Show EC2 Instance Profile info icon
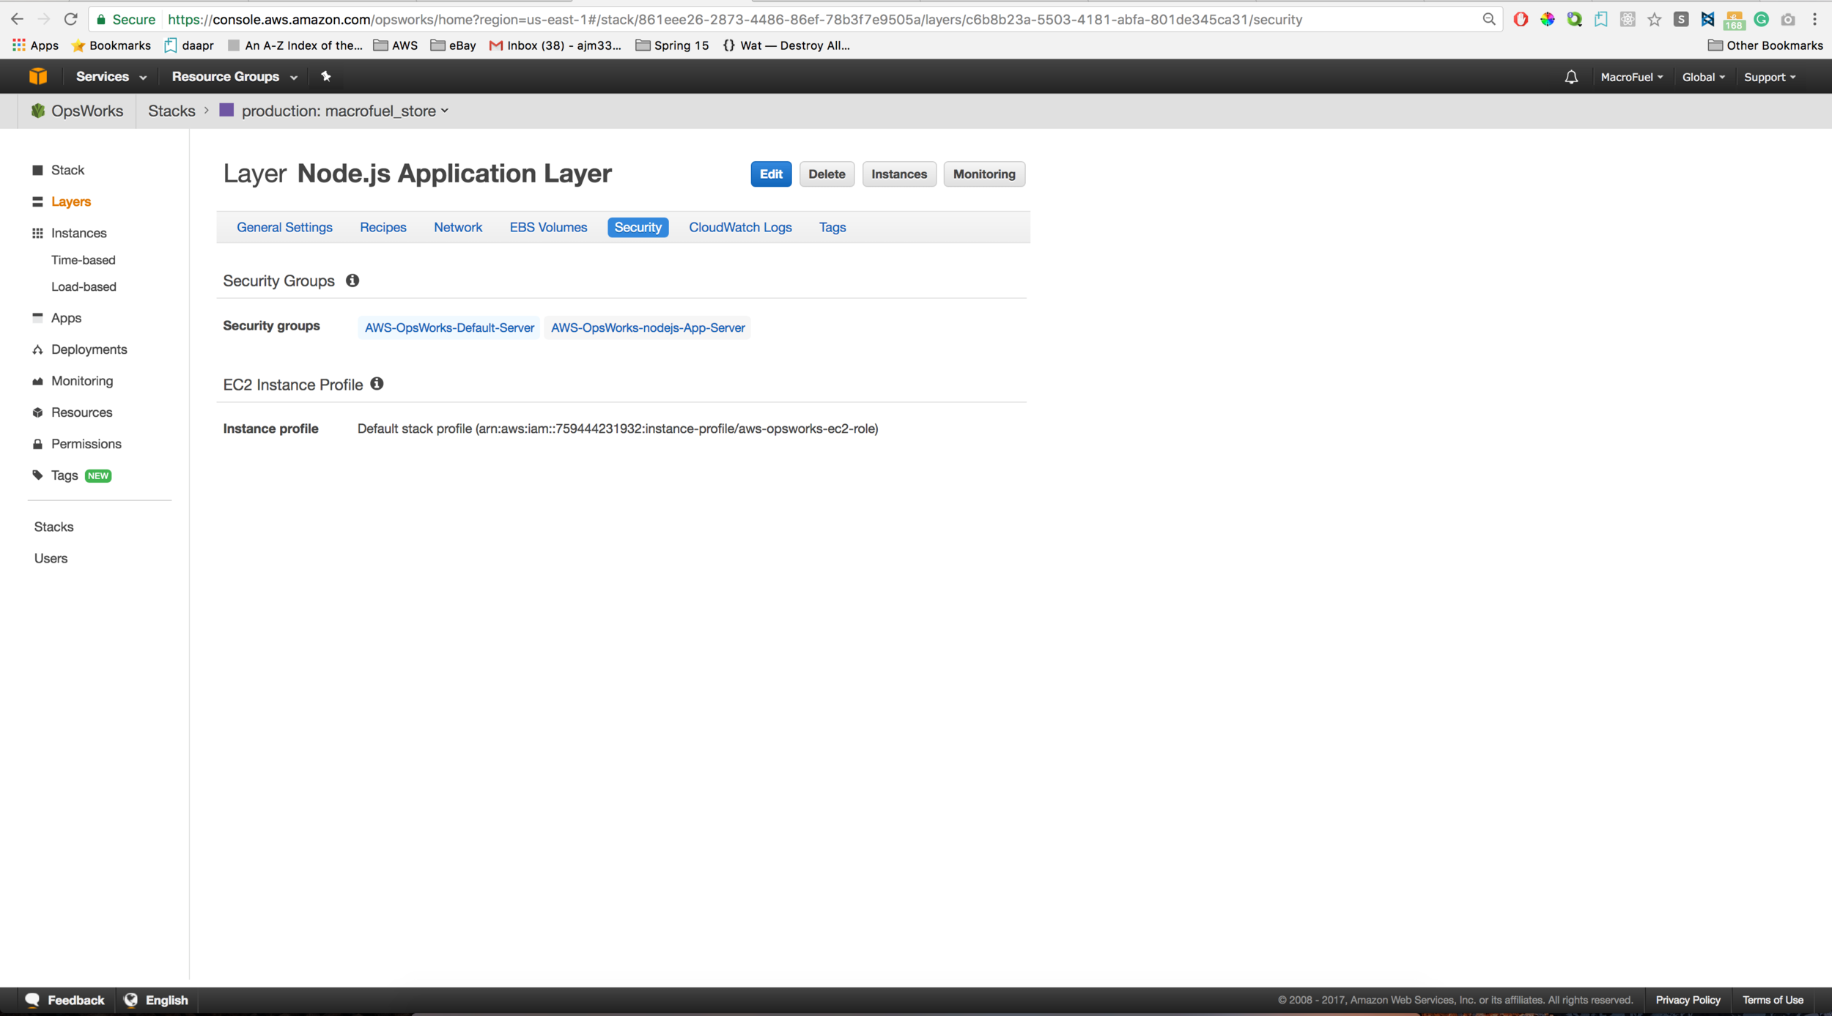 point(377,384)
